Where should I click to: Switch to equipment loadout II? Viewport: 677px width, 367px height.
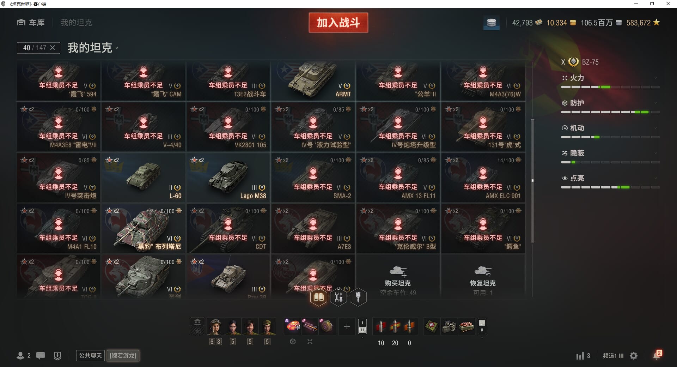click(362, 330)
